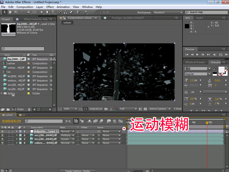Choose the Pen tool
This screenshot has width=229, height=172.
pos(47,12)
